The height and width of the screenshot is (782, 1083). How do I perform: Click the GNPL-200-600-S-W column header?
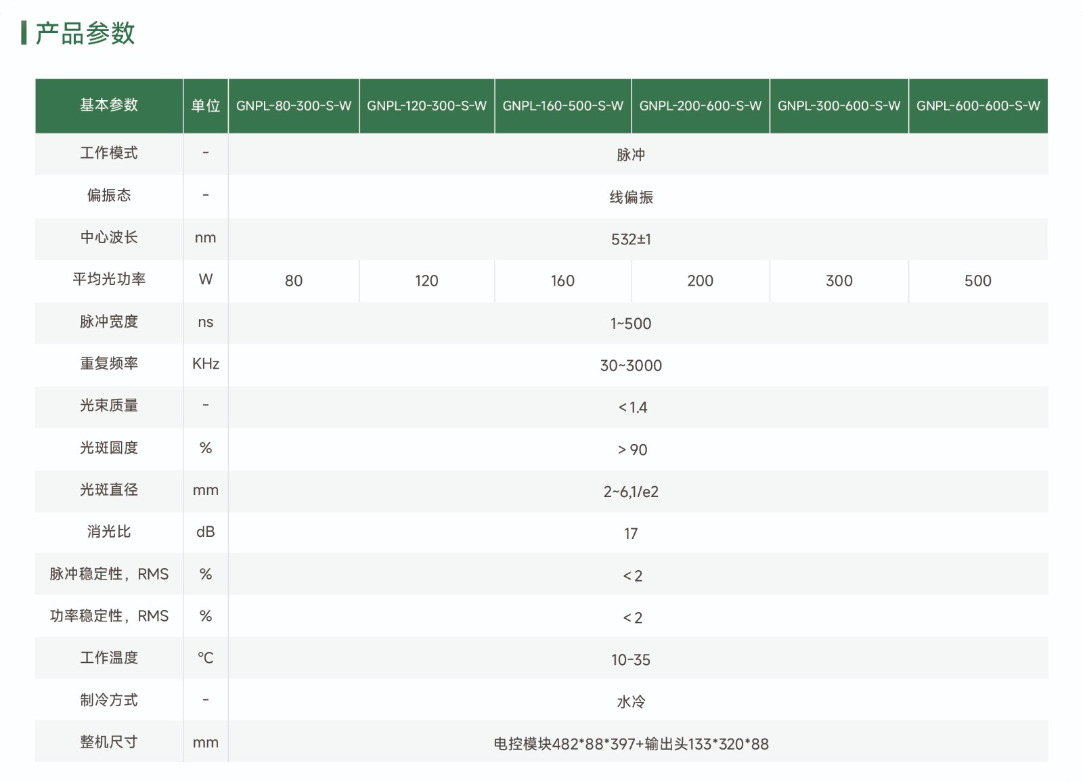tap(700, 106)
